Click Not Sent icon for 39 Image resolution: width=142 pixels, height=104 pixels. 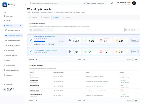point(101,51)
